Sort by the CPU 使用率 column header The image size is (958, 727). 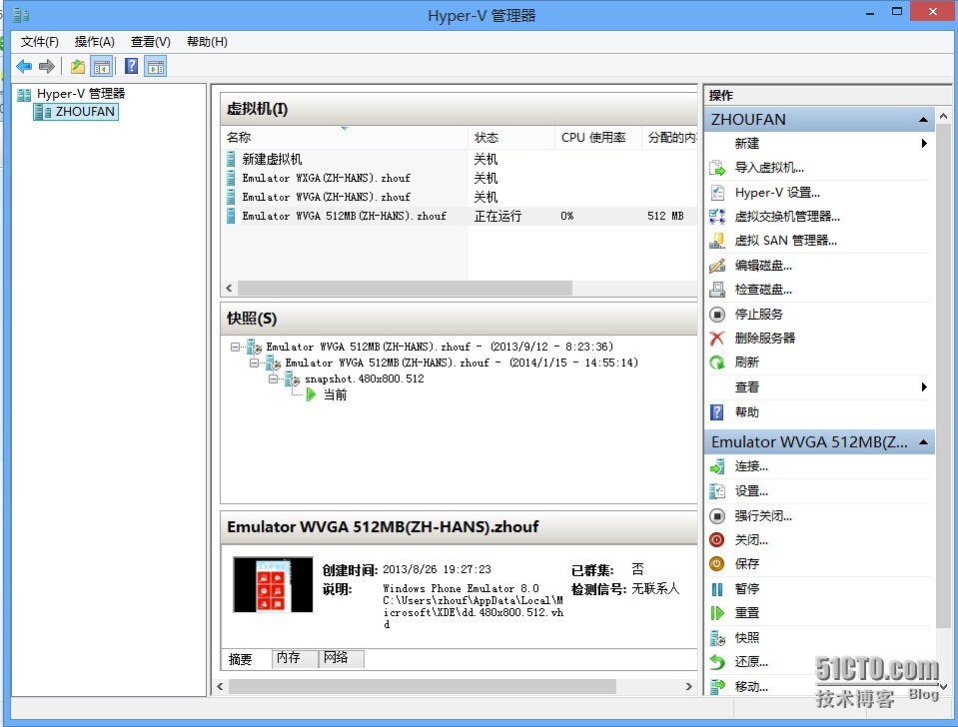pyautogui.click(x=598, y=138)
